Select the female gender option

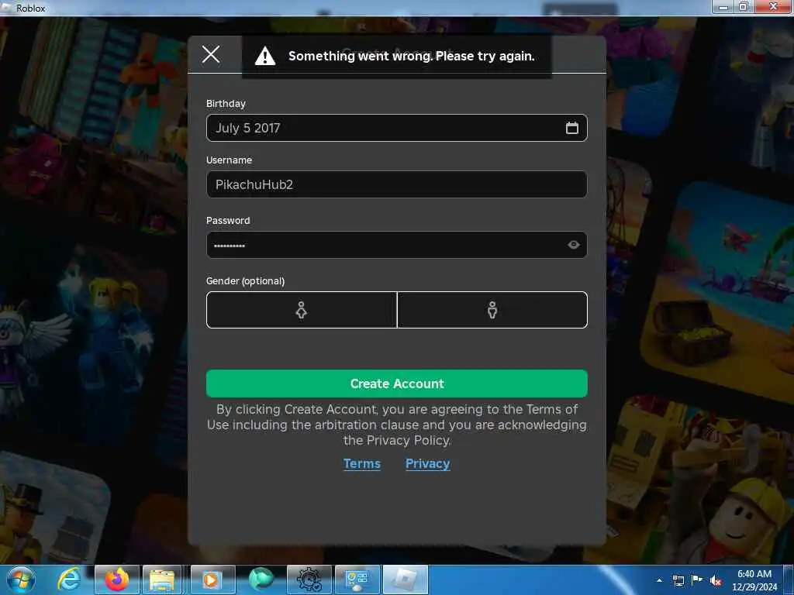click(x=302, y=310)
